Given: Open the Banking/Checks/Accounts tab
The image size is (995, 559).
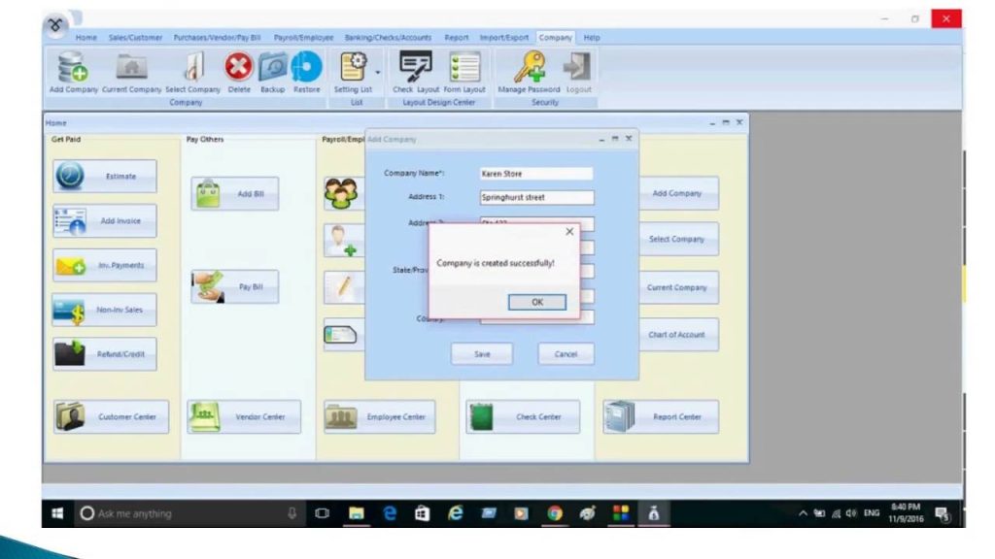Looking at the screenshot, I should pos(388,38).
